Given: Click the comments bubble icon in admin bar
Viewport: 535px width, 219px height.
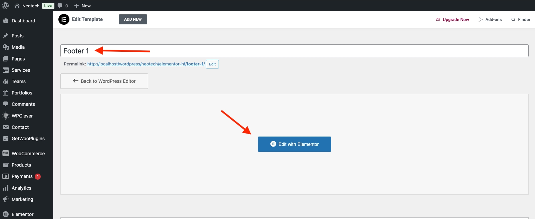Looking at the screenshot, I should (60, 6).
